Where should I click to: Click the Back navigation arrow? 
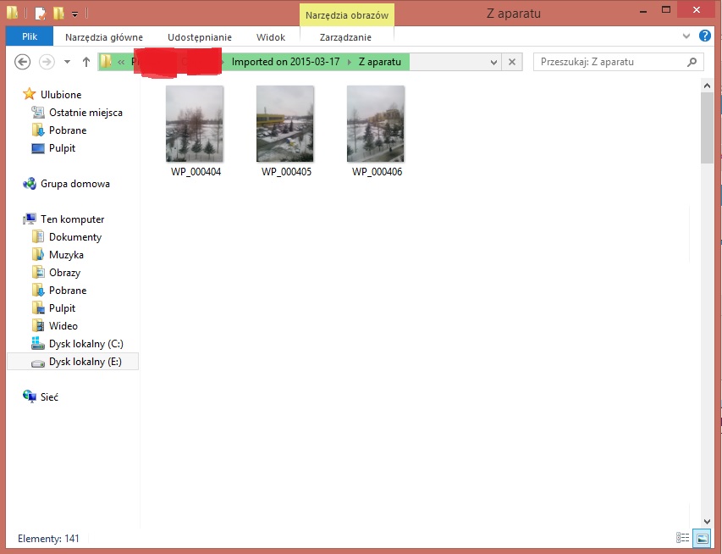coord(23,62)
